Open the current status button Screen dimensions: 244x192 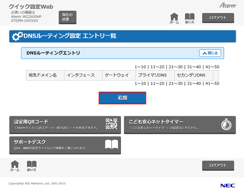pyautogui.click(x=67, y=17)
